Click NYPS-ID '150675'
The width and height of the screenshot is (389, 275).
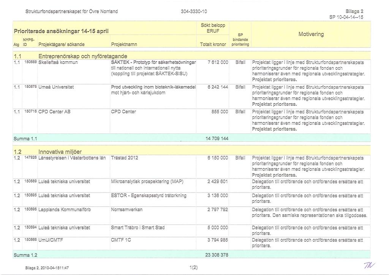[30, 87]
